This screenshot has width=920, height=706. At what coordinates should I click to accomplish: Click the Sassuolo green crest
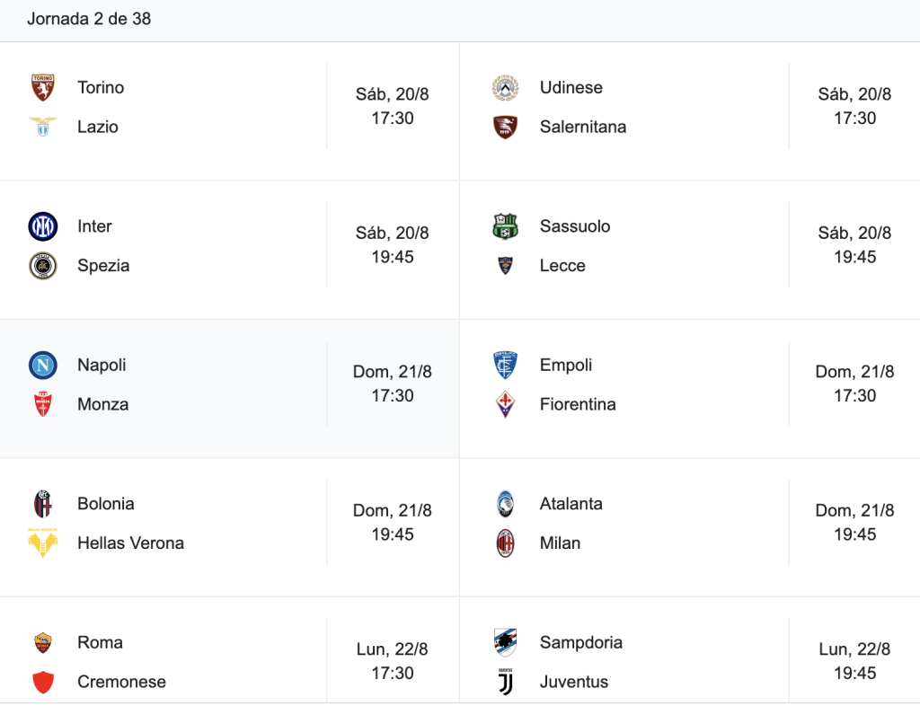tap(505, 226)
